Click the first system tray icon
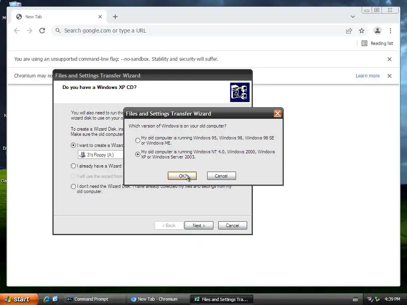Viewport: 407px width, 305px height. 370,299
